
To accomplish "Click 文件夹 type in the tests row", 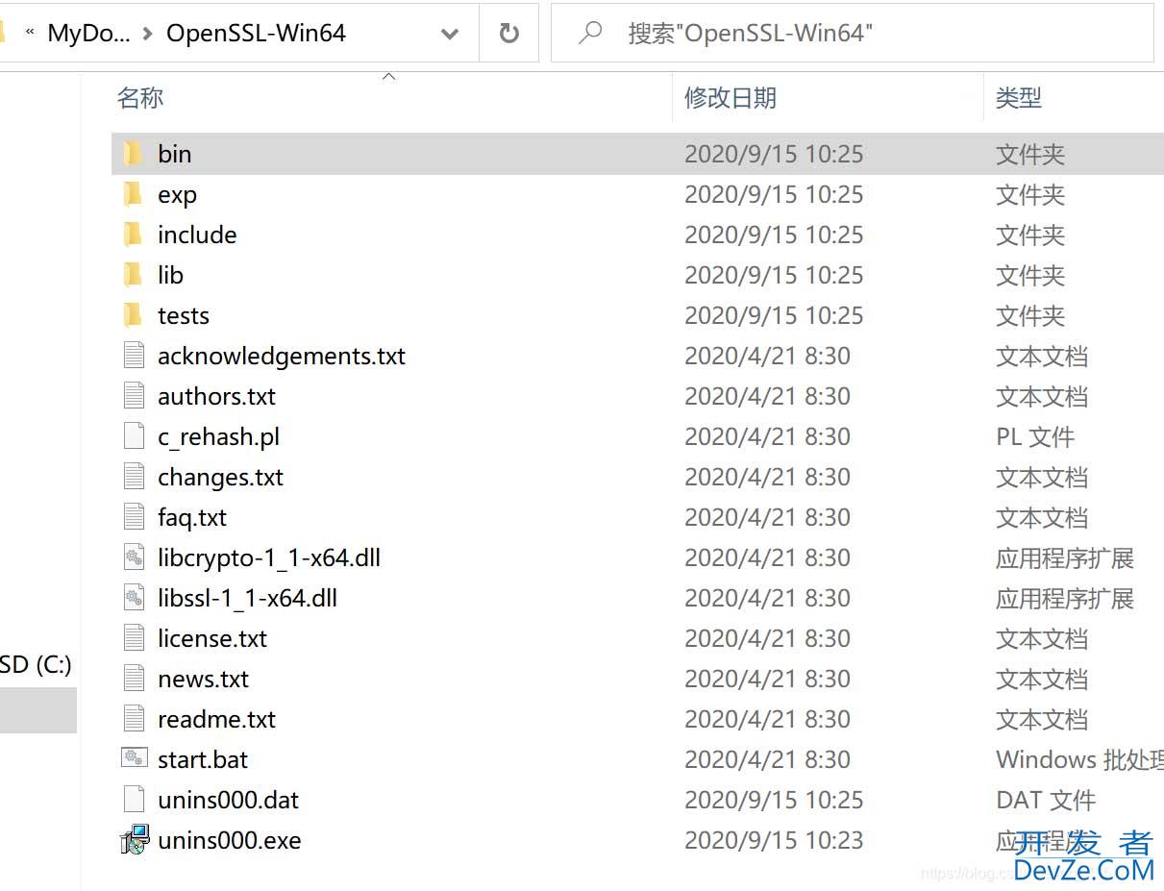I will click(x=1030, y=315).
